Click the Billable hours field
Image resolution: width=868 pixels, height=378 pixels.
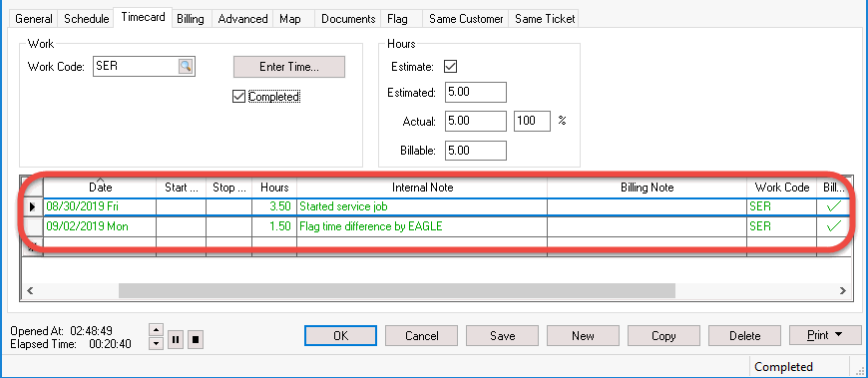click(x=476, y=150)
